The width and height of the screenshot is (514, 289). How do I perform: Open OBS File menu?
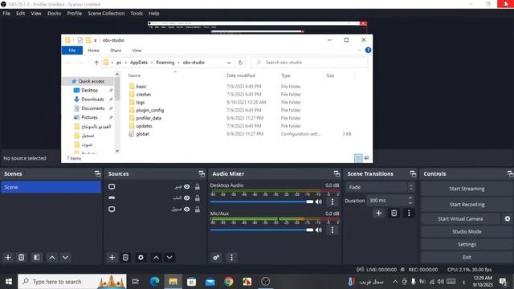[6, 14]
